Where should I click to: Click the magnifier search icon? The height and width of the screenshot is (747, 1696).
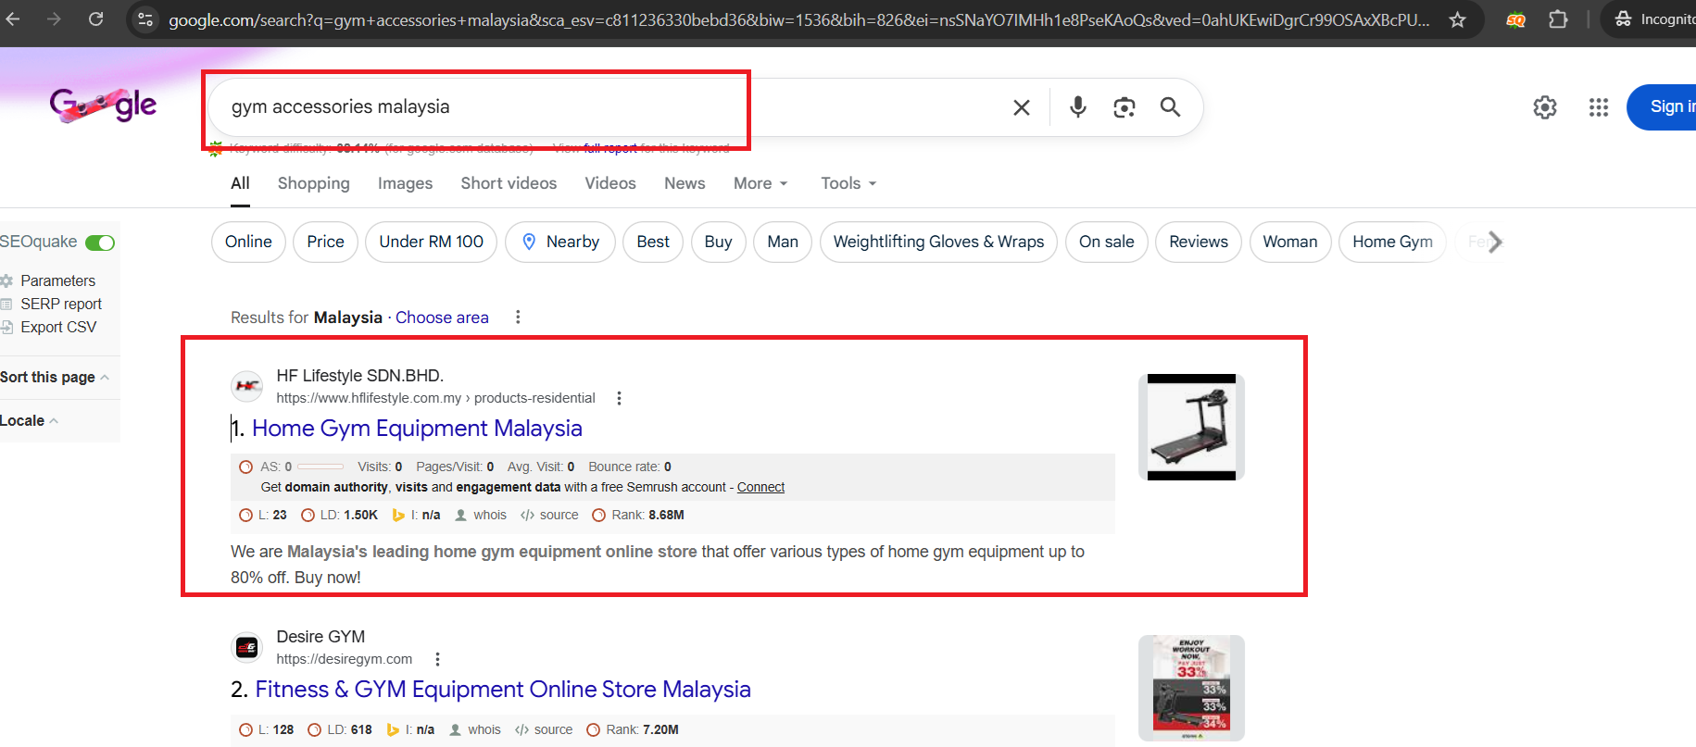point(1170,107)
